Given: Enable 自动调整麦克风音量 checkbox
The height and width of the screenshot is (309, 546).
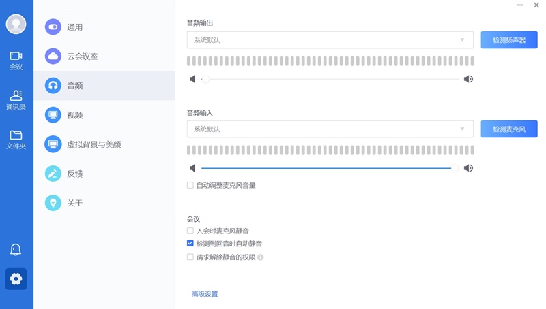Looking at the screenshot, I should tap(190, 185).
